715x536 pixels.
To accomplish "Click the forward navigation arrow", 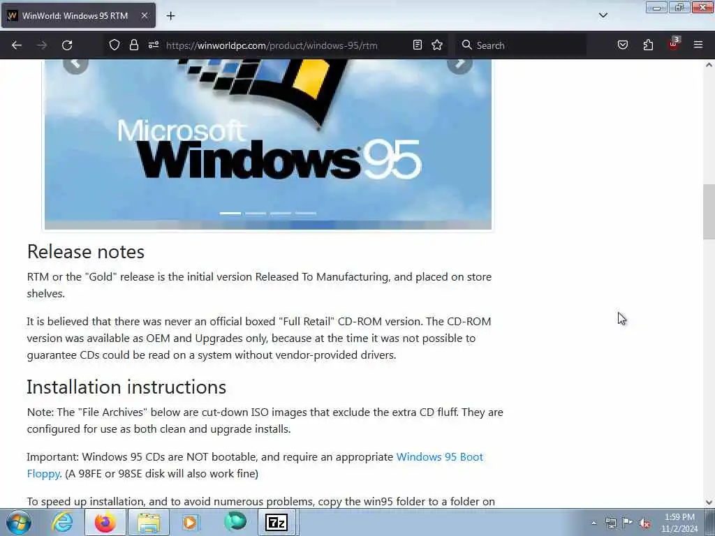I will [42, 45].
